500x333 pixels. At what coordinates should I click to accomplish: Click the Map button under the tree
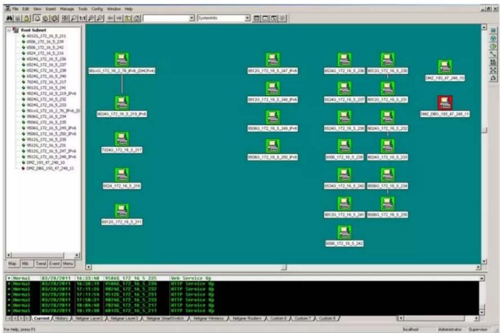12,263
